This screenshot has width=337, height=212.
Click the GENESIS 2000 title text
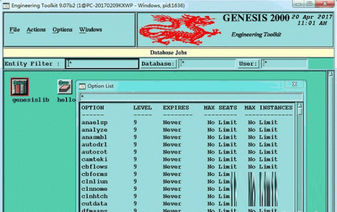tap(256, 18)
